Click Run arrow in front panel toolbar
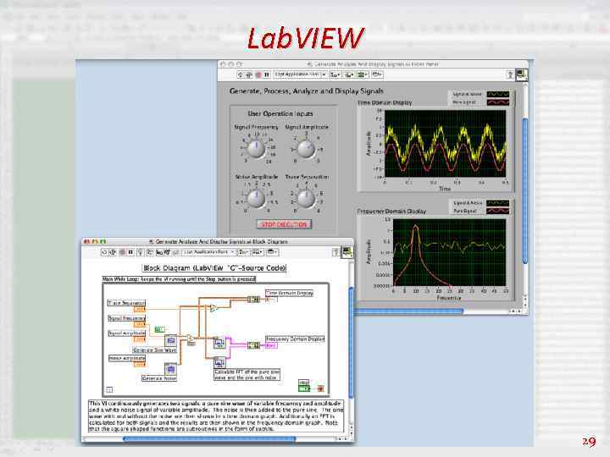Screen dimensions: 610x457 point(241,74)
